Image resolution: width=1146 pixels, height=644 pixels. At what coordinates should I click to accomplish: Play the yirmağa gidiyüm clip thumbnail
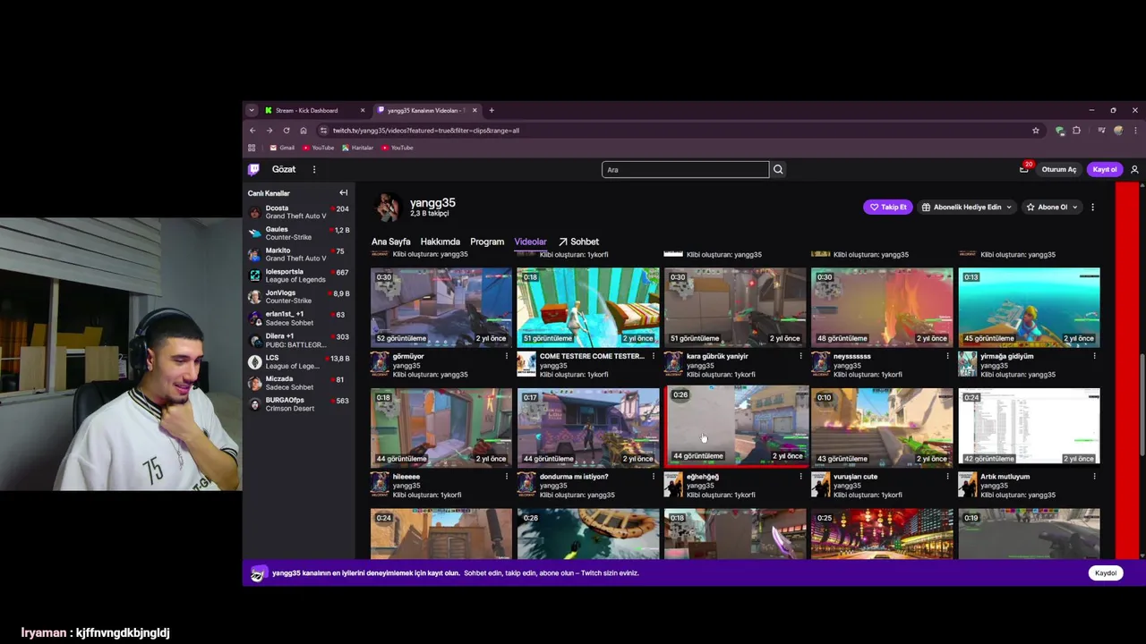coord(1029,307)
